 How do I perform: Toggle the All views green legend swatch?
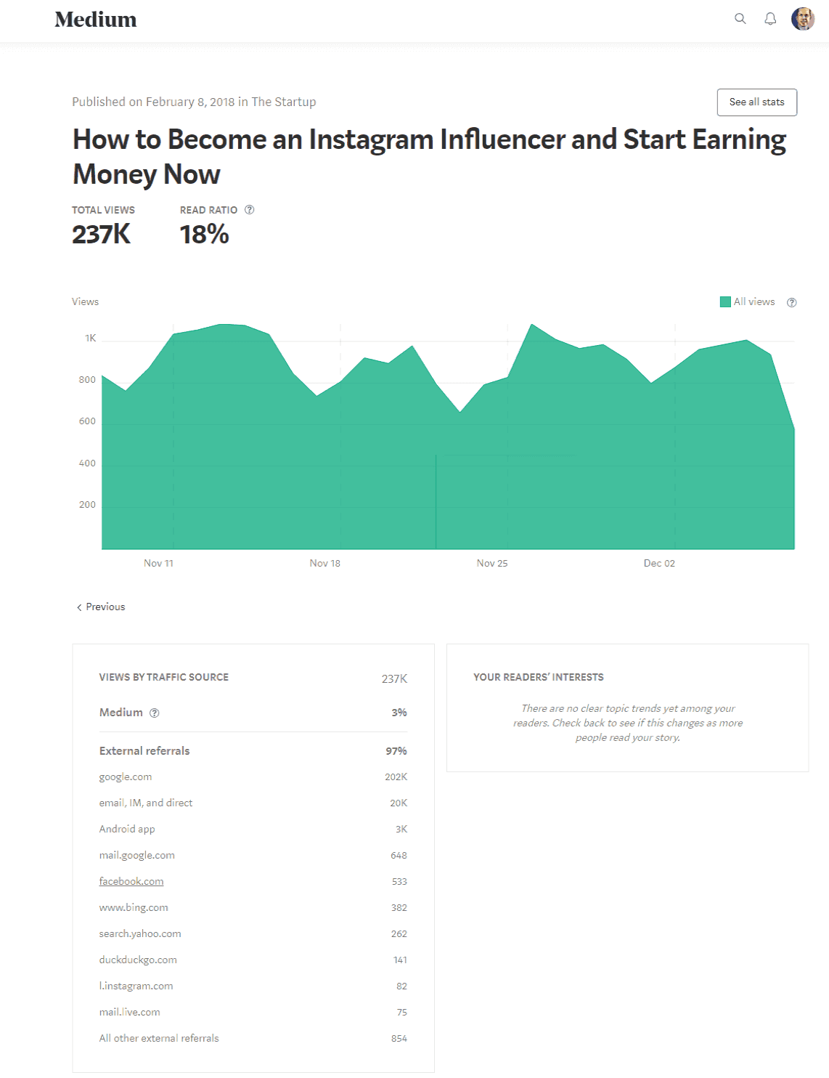pyautogui.click(x=725, y=302)
